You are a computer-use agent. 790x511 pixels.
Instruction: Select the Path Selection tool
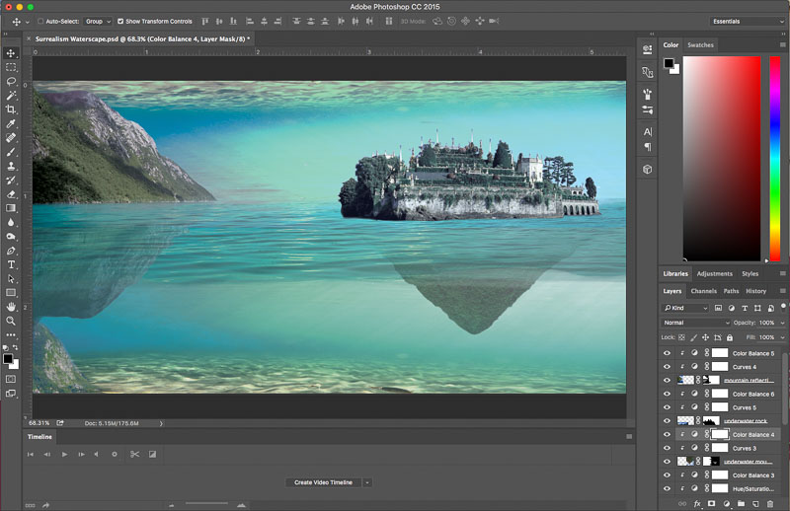tap(11, 278)
